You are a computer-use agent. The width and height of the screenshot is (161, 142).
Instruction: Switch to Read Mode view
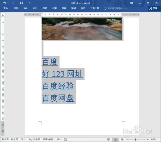coord(109,139)
